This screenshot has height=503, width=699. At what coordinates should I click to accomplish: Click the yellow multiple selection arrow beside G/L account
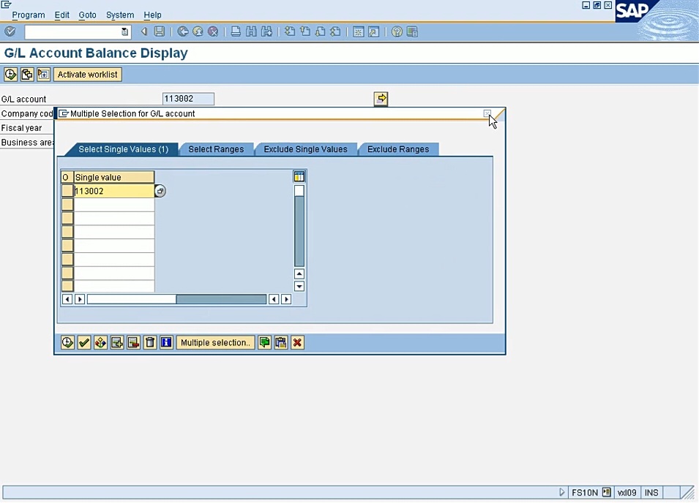pyautogui.click(x=381, y=99)
